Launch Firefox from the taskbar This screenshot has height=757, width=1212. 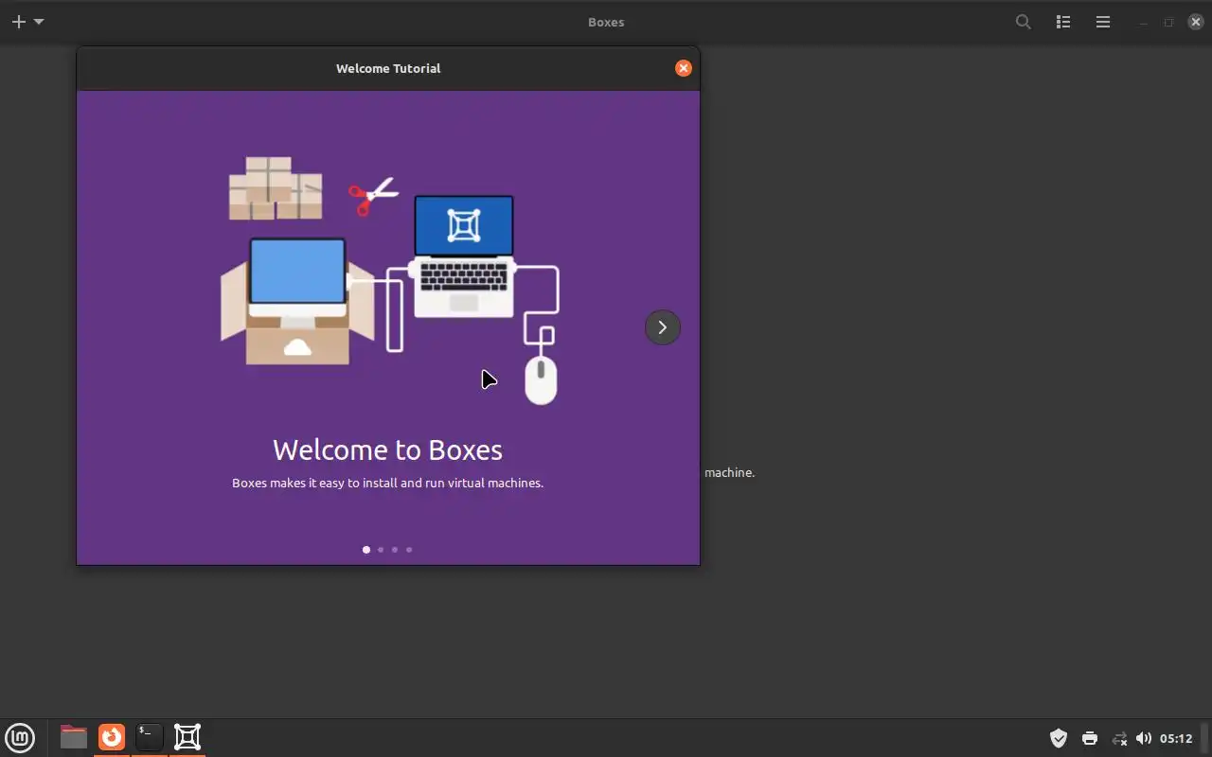[x=112, y=737]
